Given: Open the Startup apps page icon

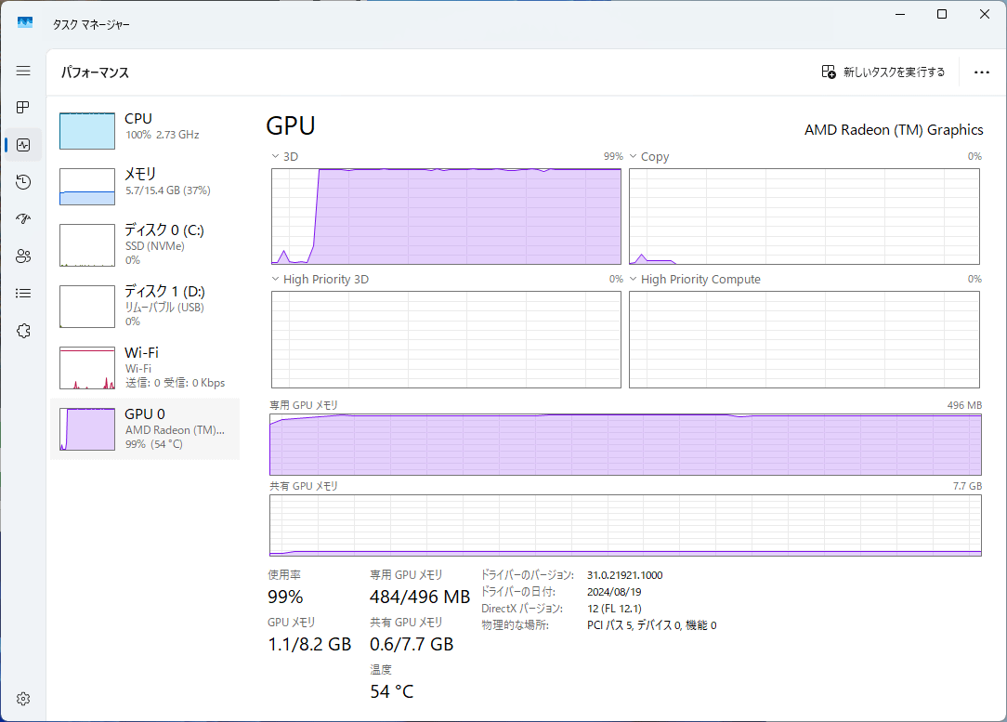Looking at the screenshot, I should point(23,219).
